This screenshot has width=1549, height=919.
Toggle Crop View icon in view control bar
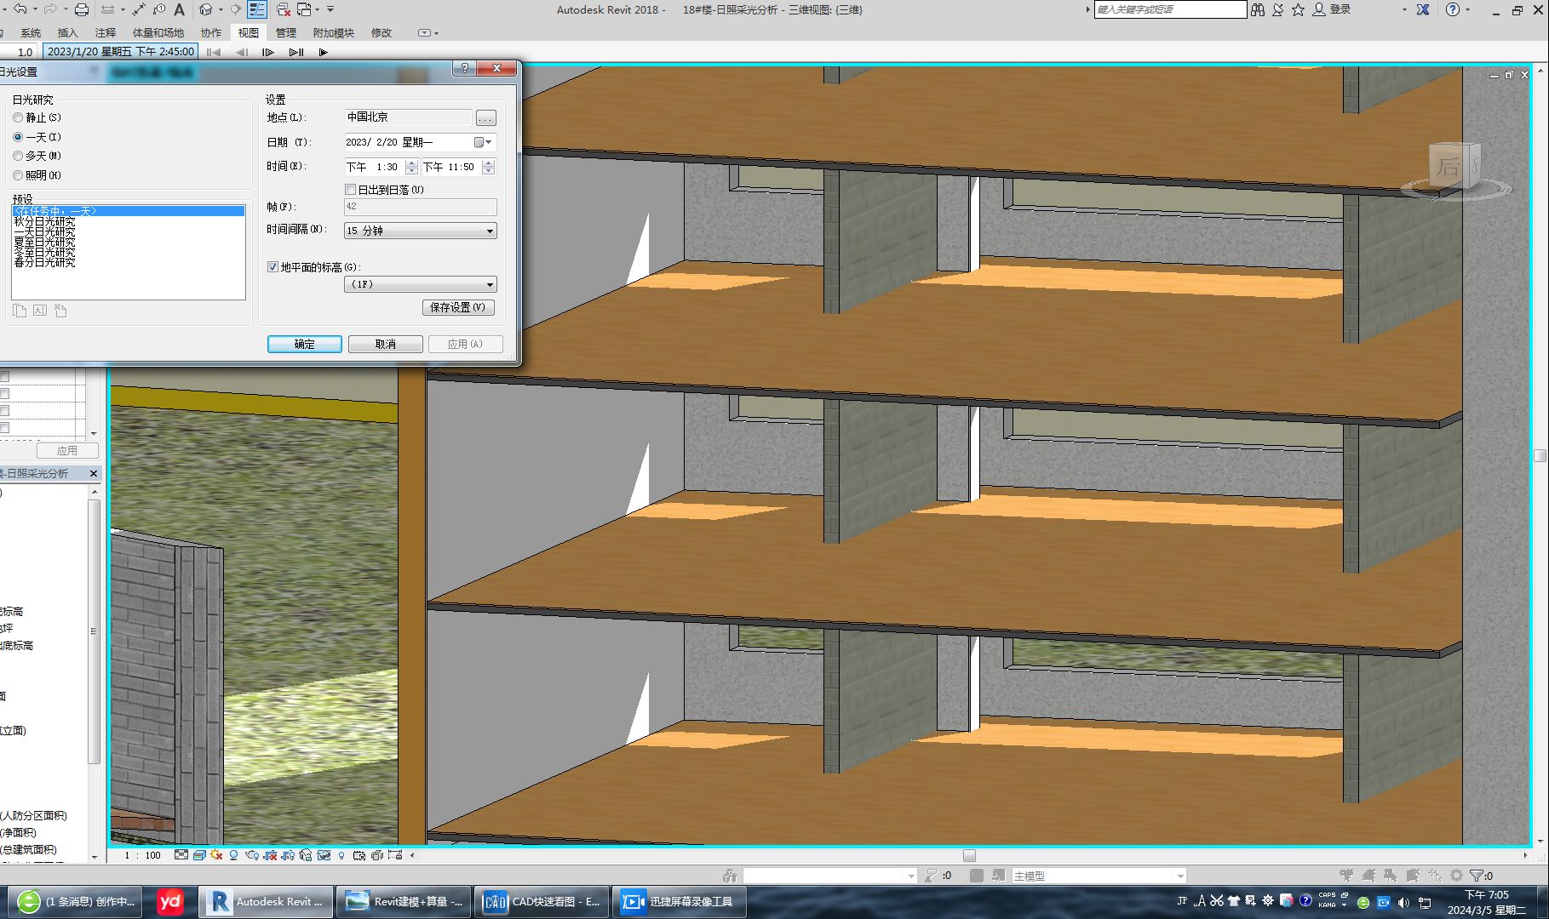[270, 855]
